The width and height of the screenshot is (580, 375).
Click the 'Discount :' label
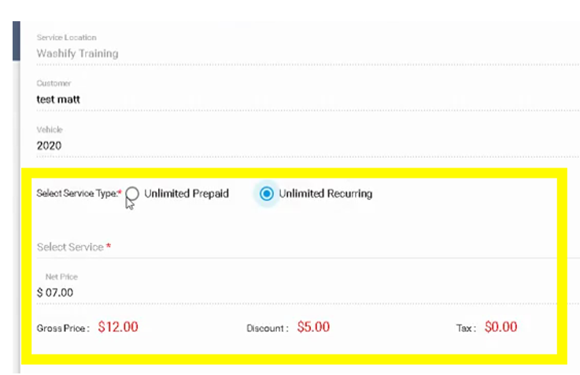click(268, 328)
